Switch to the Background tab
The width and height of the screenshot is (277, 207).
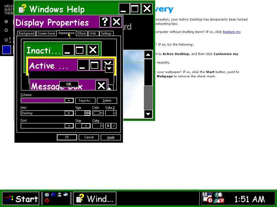point(27,33)
